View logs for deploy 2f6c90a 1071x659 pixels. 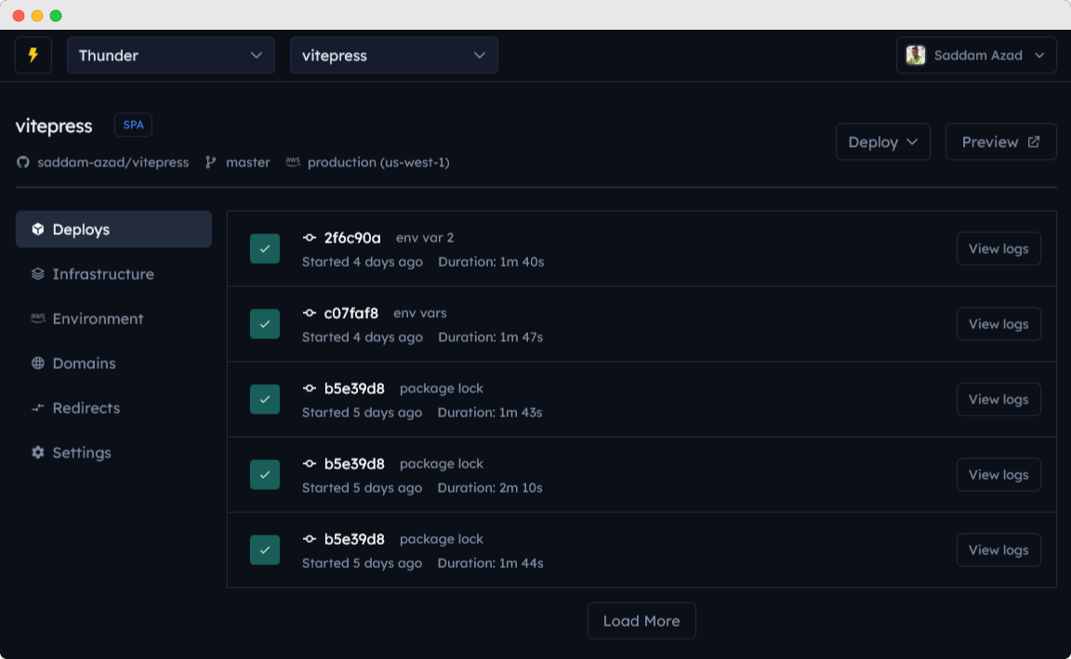click(x=998, y=248)
